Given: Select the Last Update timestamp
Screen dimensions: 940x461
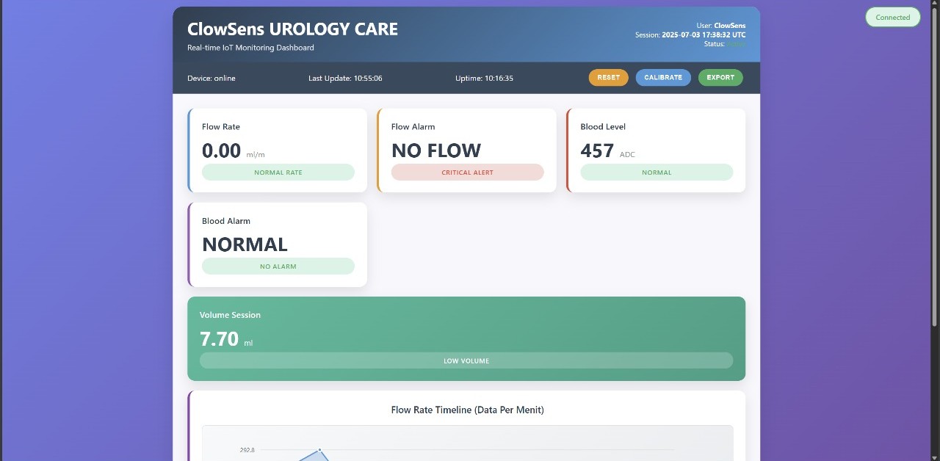Looking at the screenshot, I should click(345, 78).
